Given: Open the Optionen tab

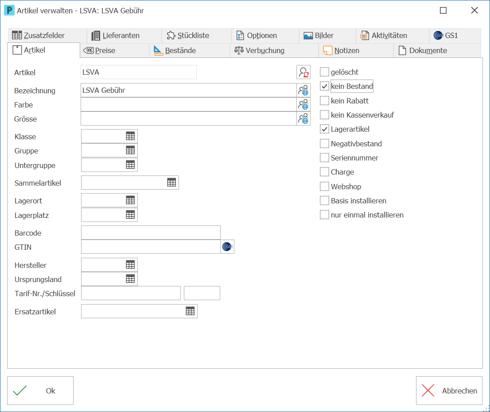Looking at the screenshot, I should [x=265, y=35].
